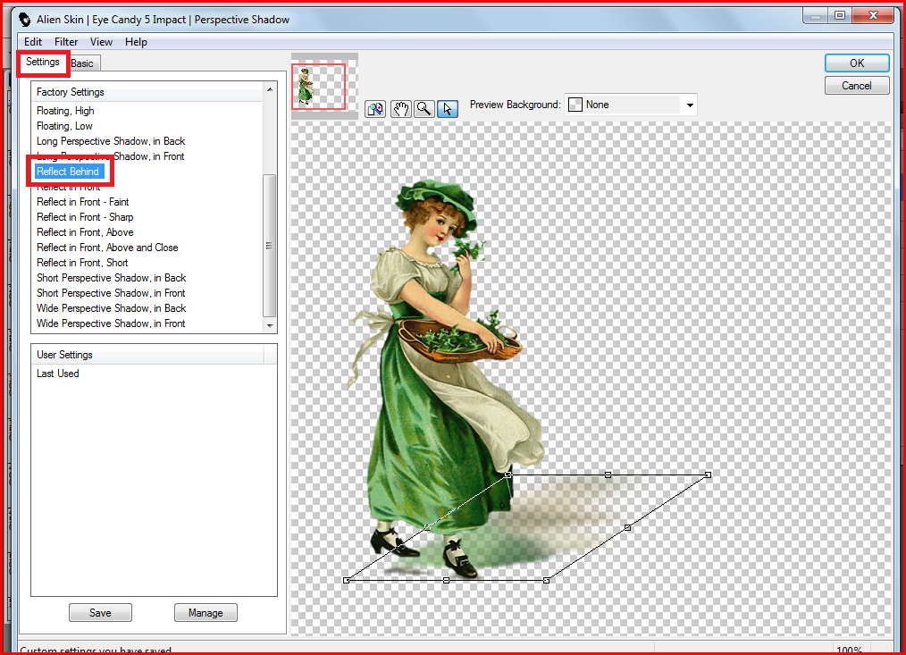Select the Hand pan tool
The height and width of the screenshot is (655, 906).
401,109
